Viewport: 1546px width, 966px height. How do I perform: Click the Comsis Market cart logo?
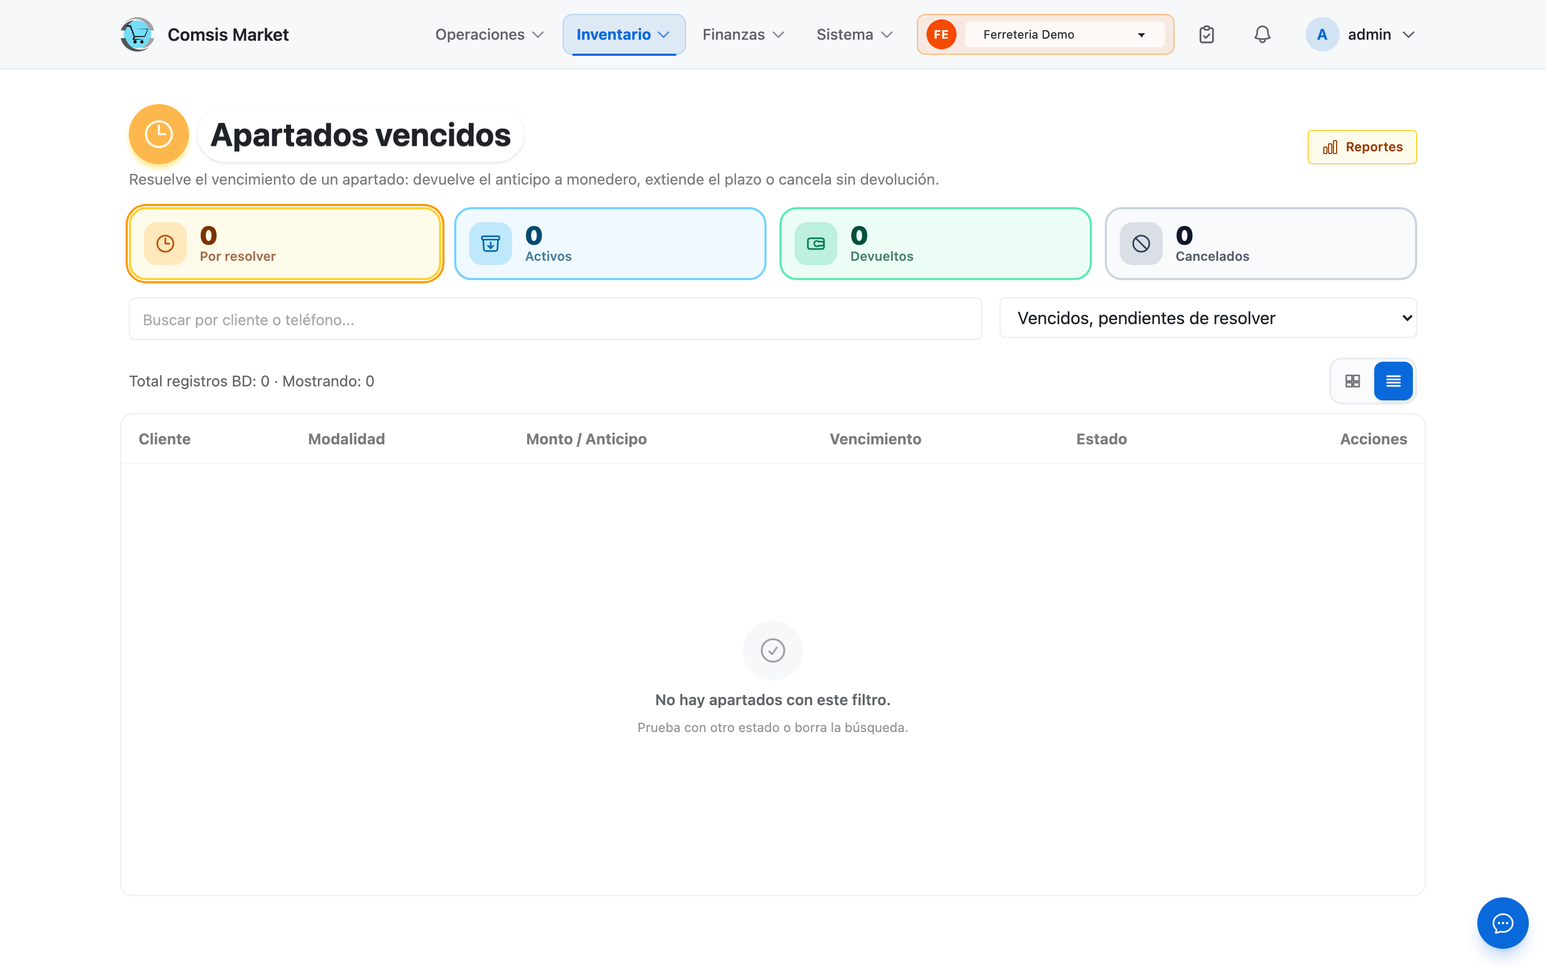[137, 34]
